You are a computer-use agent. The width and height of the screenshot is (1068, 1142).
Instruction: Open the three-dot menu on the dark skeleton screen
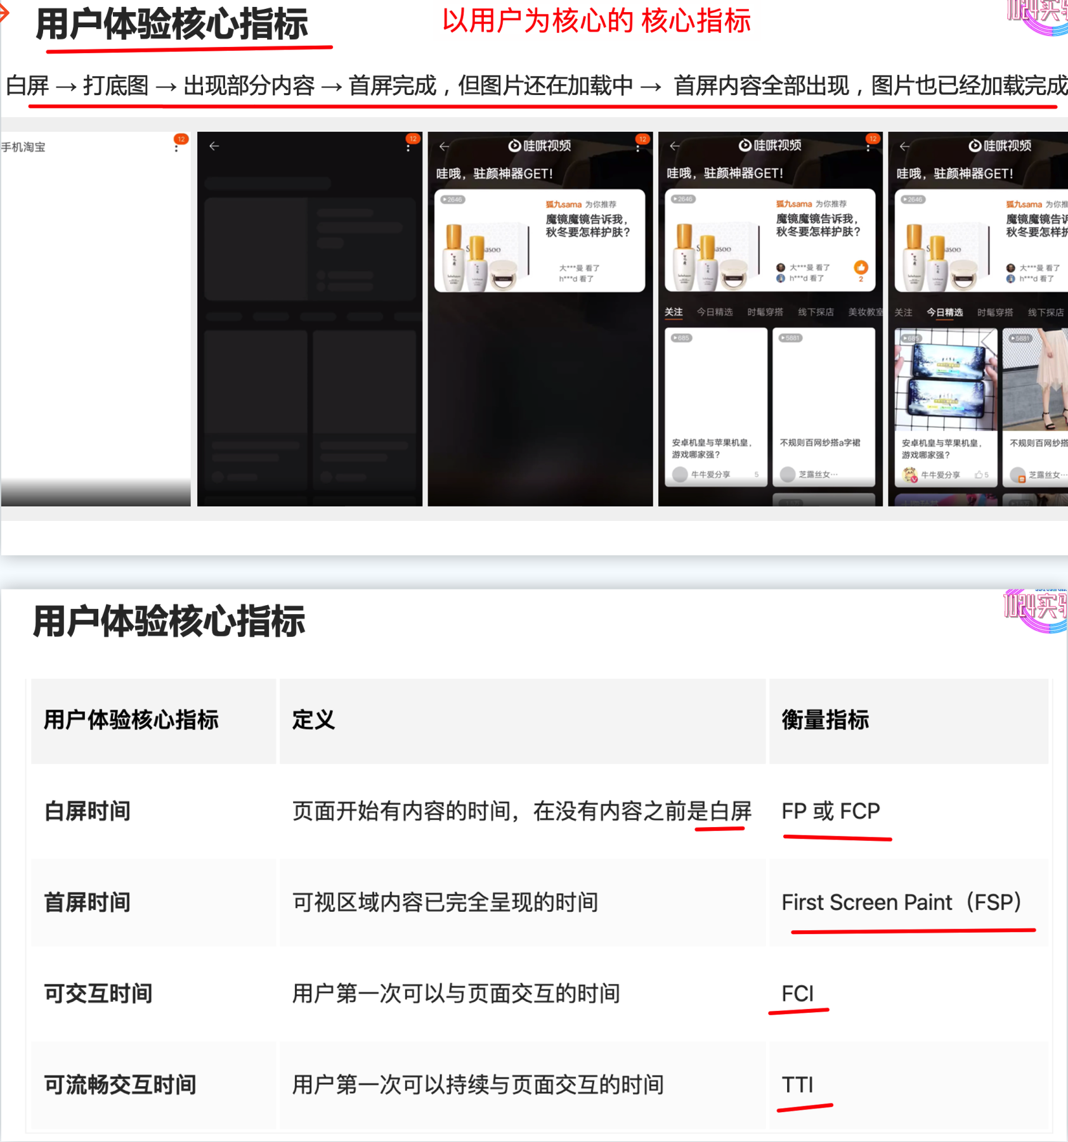(408, 147)
